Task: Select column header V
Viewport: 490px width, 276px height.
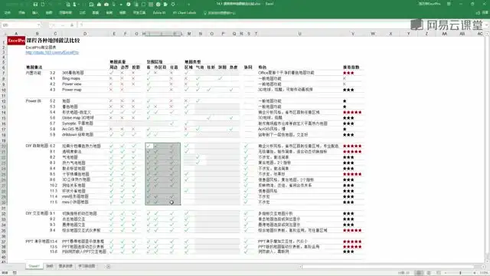Action: point(353,34)
